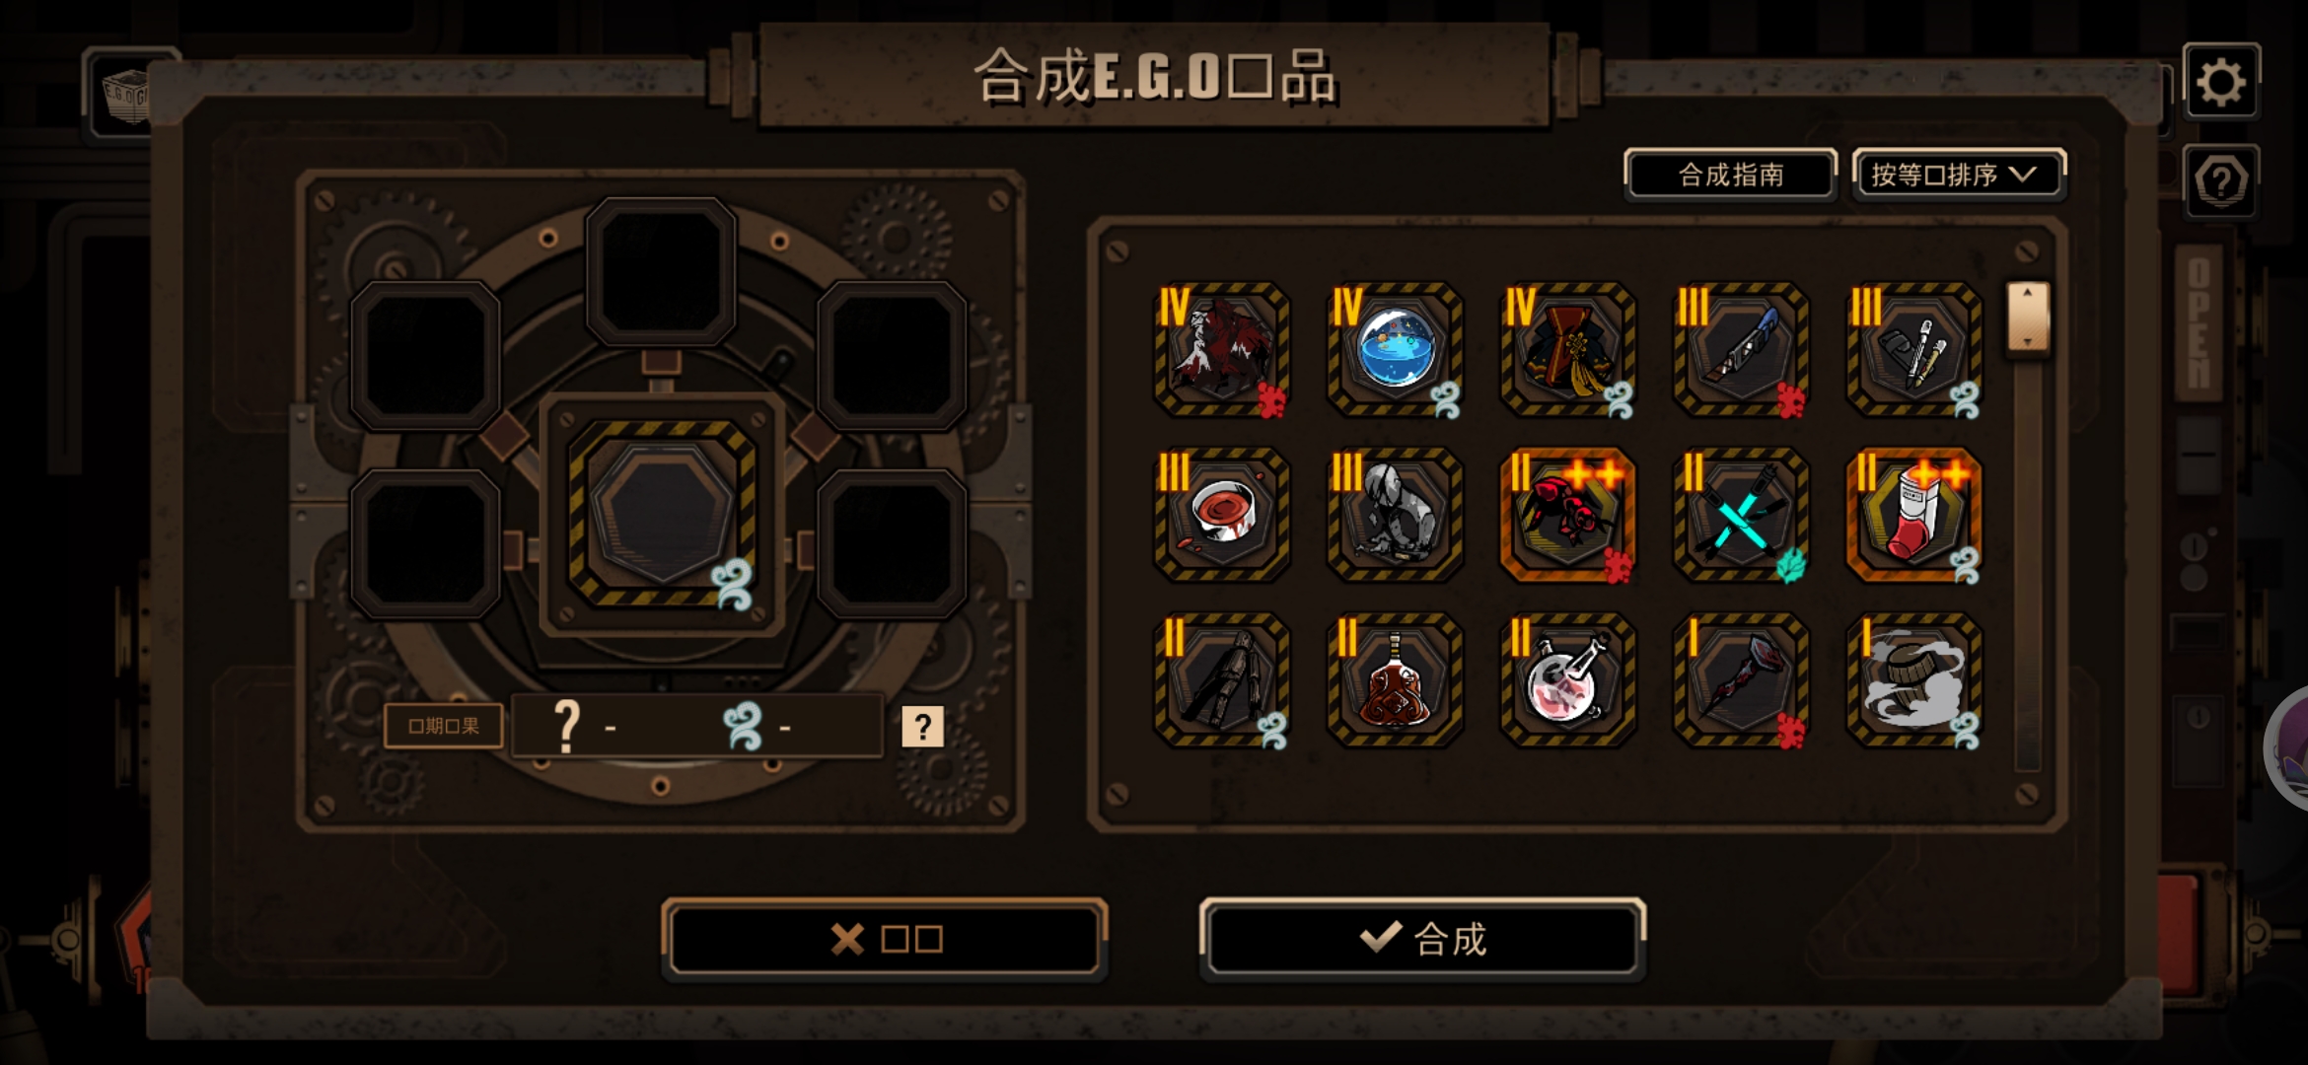Click the center result slot

(x=662, y=513)
